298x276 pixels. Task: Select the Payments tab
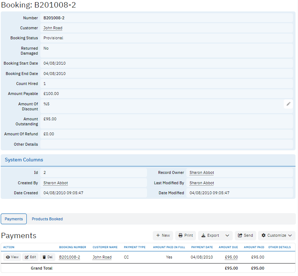14,219
